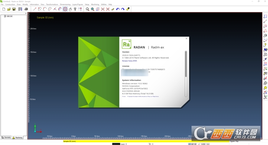Switch to the Geometry tab

click(x=6, y=137)
